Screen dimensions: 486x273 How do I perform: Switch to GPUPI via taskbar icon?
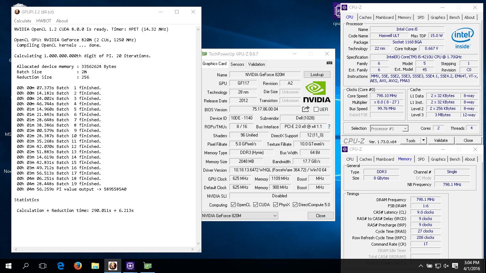pos(112,266)
